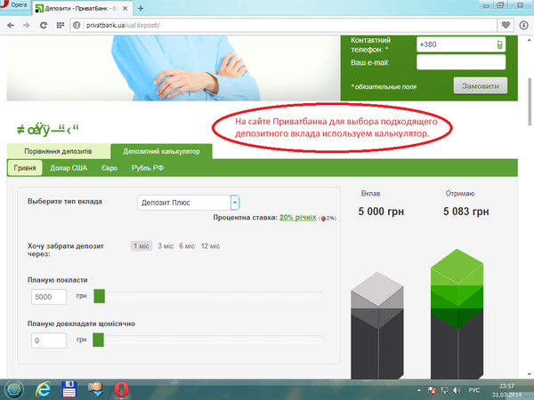Image resolution: width=534 pixels, height=400 pixels.
Task: Choose the 12 міс deposit term
Action: coord(211,246)
